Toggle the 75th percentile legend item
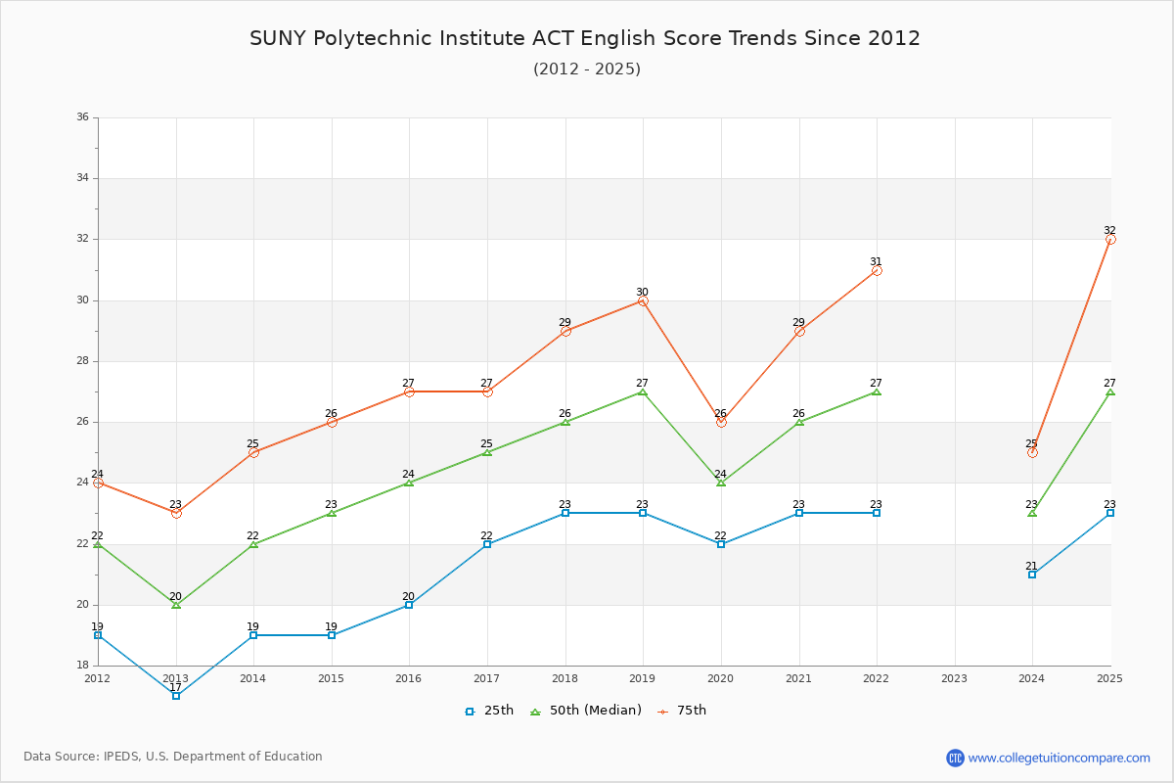This screenshot has width=1174, height=783. pos(681,711)
